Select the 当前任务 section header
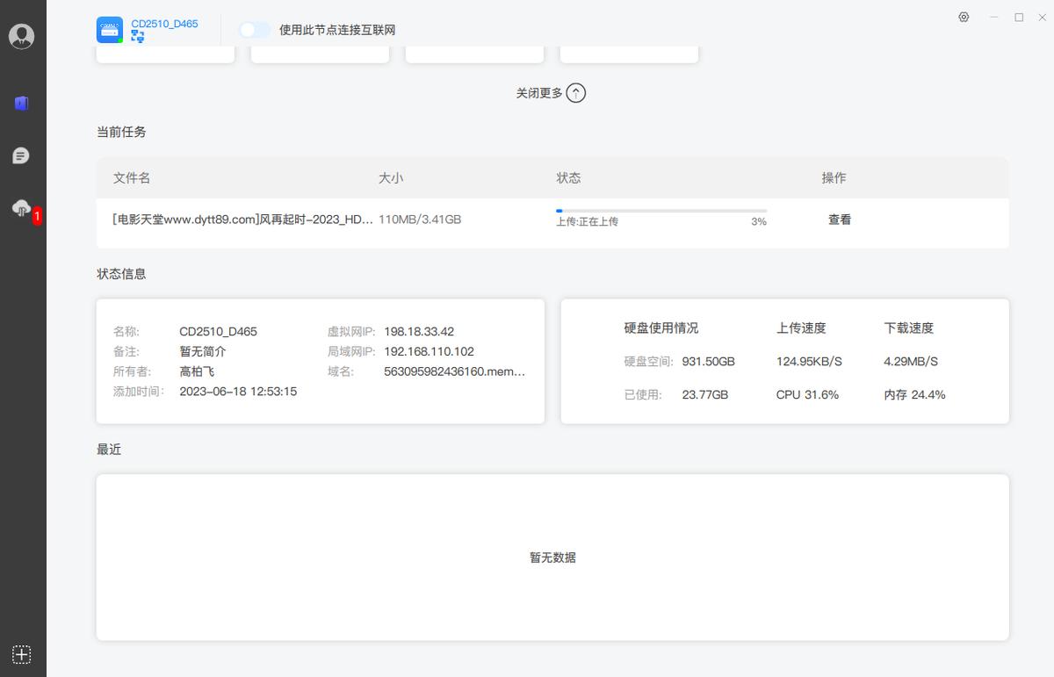 [120, 132]
